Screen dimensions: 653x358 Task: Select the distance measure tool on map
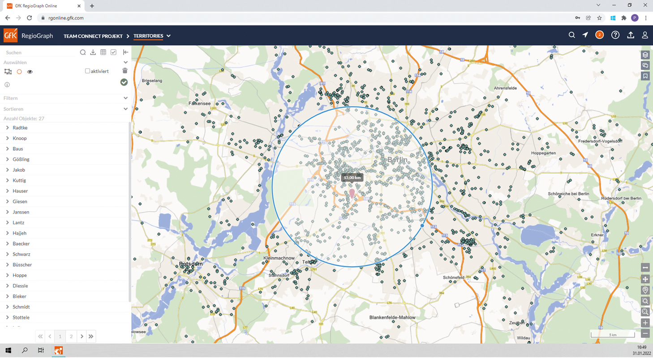[645, 268]
